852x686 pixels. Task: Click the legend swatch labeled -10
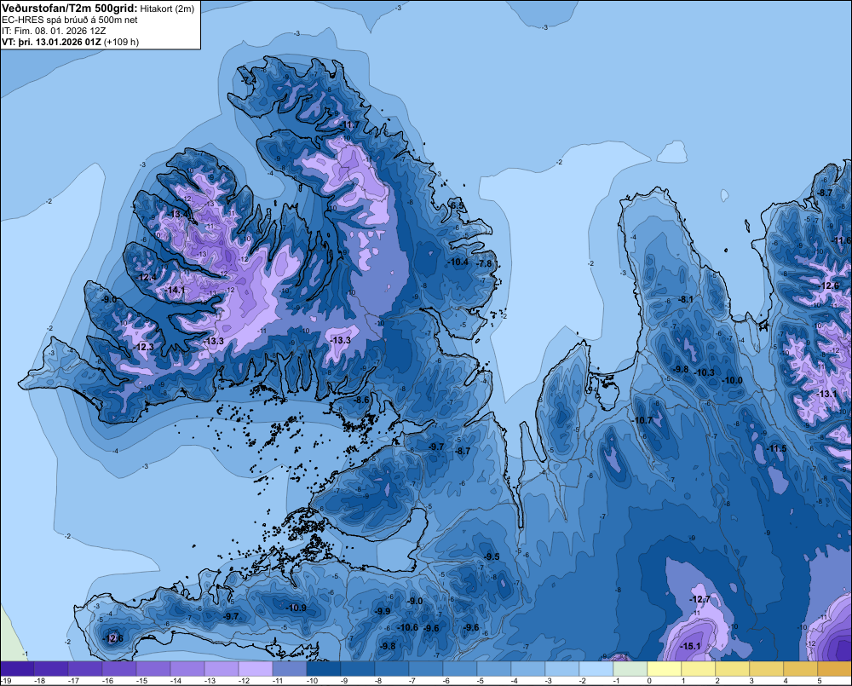(323, 669)
